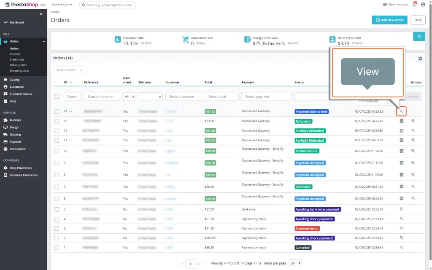This screenshot has width=432, height=270.
Task: Open the orders grid settings gear
Action: click(x=420, y=59)
